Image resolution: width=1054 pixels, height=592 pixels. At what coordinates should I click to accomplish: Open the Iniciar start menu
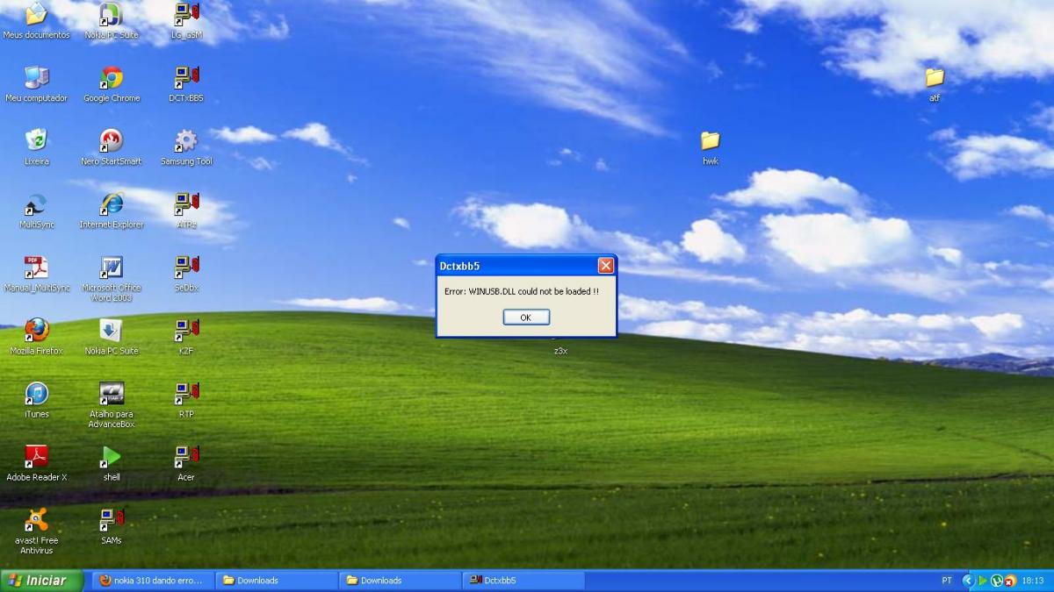coord(41,581)
